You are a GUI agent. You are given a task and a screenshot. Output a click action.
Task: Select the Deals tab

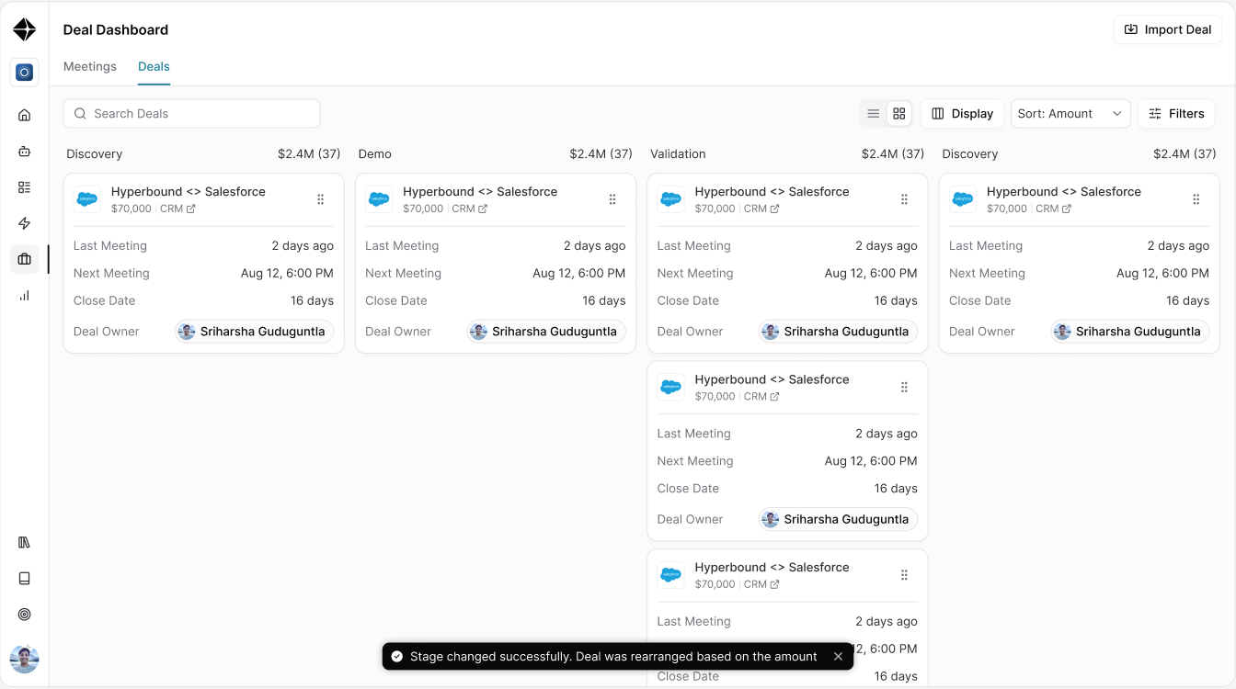coord(154,66)
